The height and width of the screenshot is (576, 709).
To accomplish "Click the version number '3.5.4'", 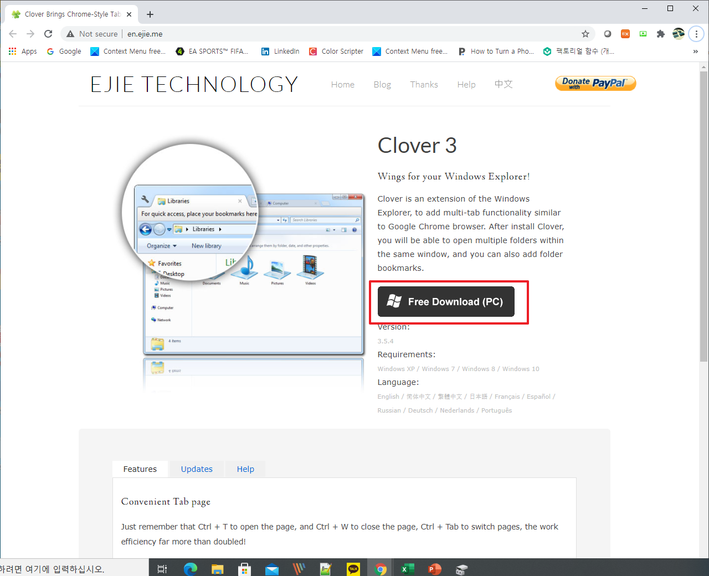I will (x=386, y=341).
